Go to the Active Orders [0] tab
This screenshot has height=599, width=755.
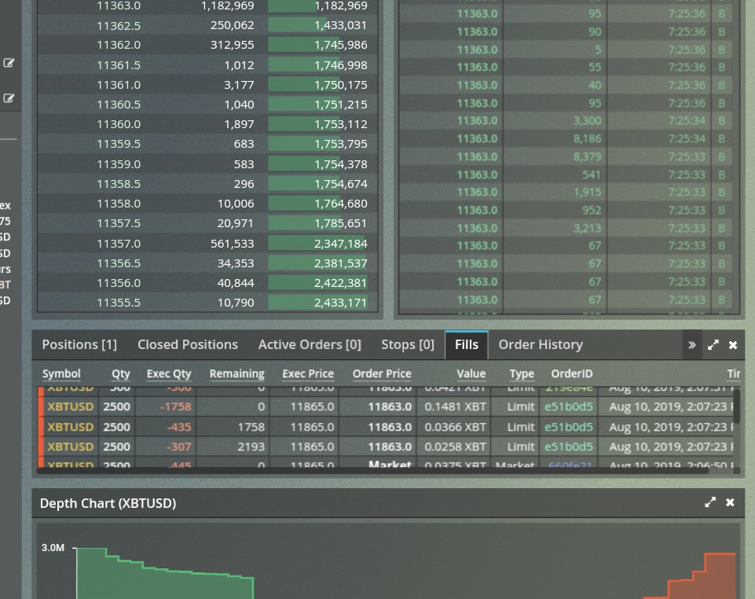[310, 344]
